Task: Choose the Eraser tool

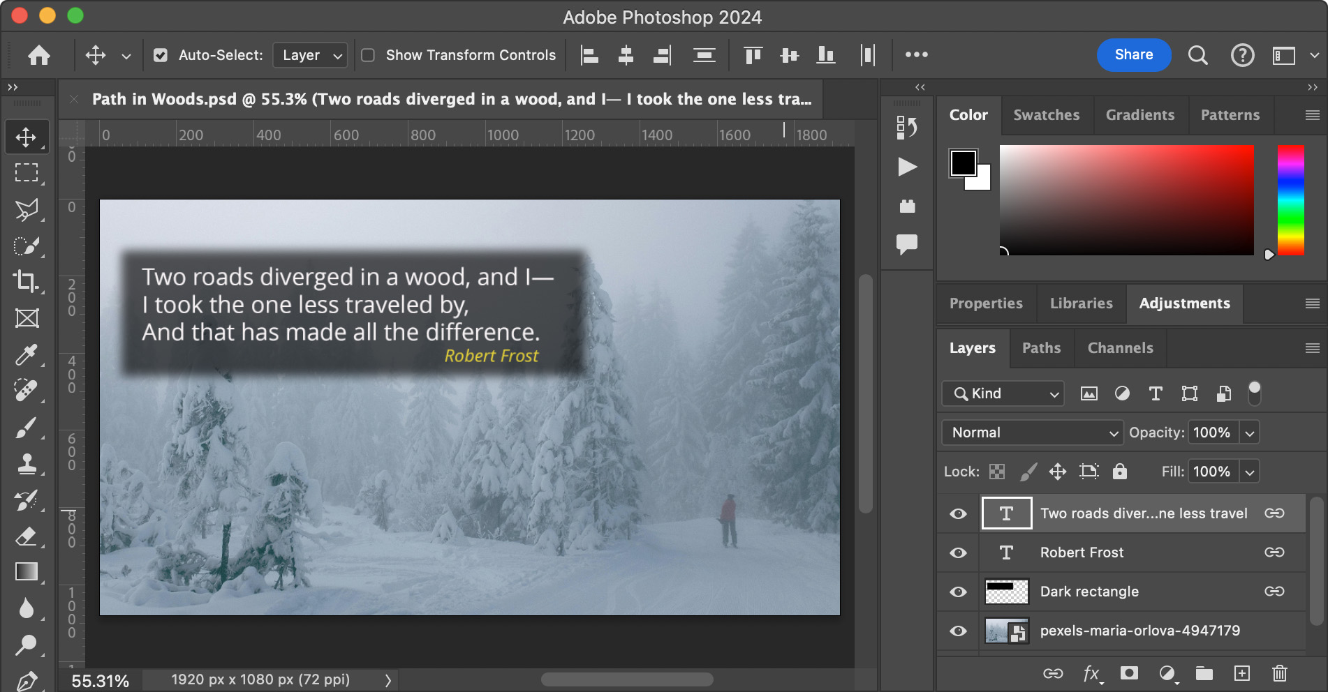Action: coord(27,536)
